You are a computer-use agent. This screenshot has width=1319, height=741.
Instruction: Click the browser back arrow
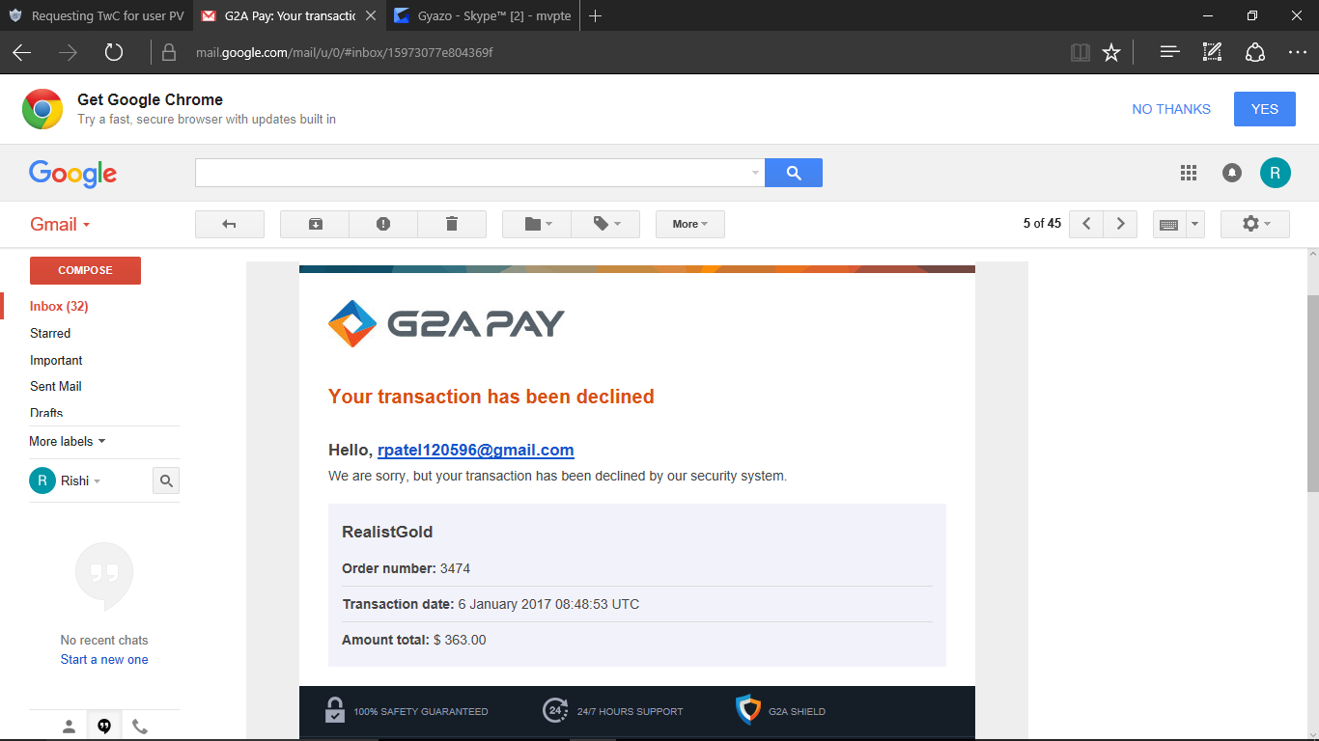22,52
